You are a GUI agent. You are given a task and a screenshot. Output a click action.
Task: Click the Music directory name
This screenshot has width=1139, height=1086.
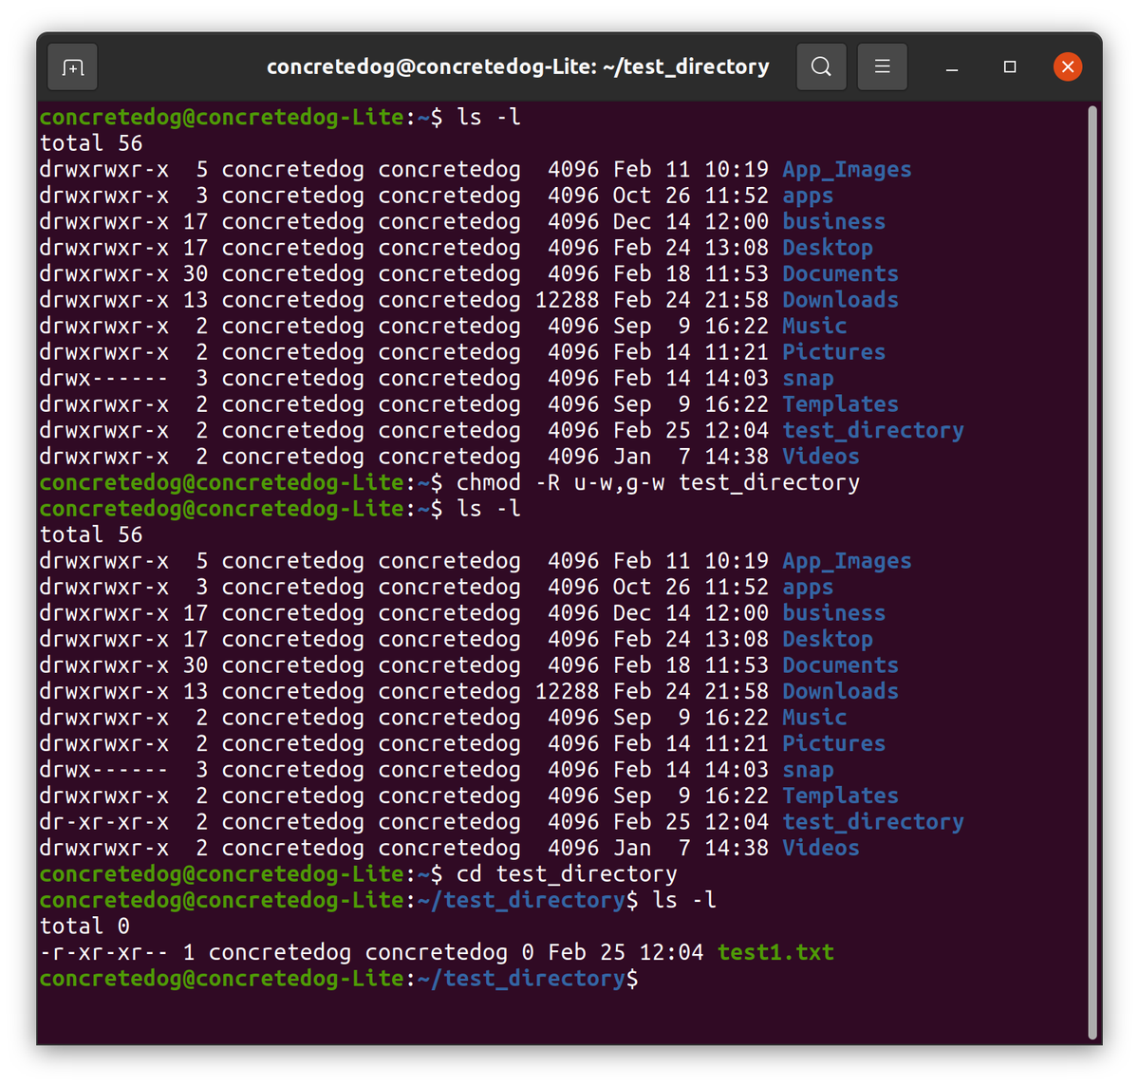click(813, 326)
